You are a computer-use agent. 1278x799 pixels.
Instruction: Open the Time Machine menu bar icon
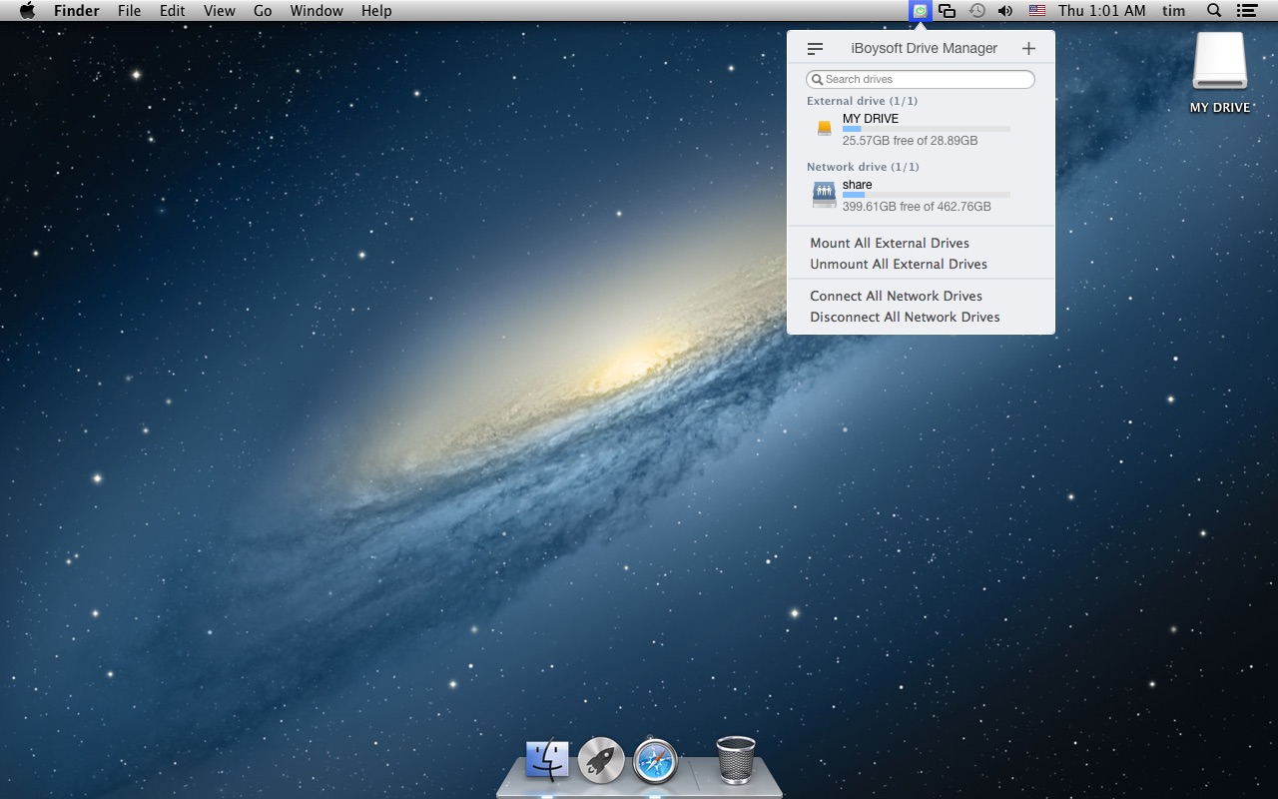[976, 11]
